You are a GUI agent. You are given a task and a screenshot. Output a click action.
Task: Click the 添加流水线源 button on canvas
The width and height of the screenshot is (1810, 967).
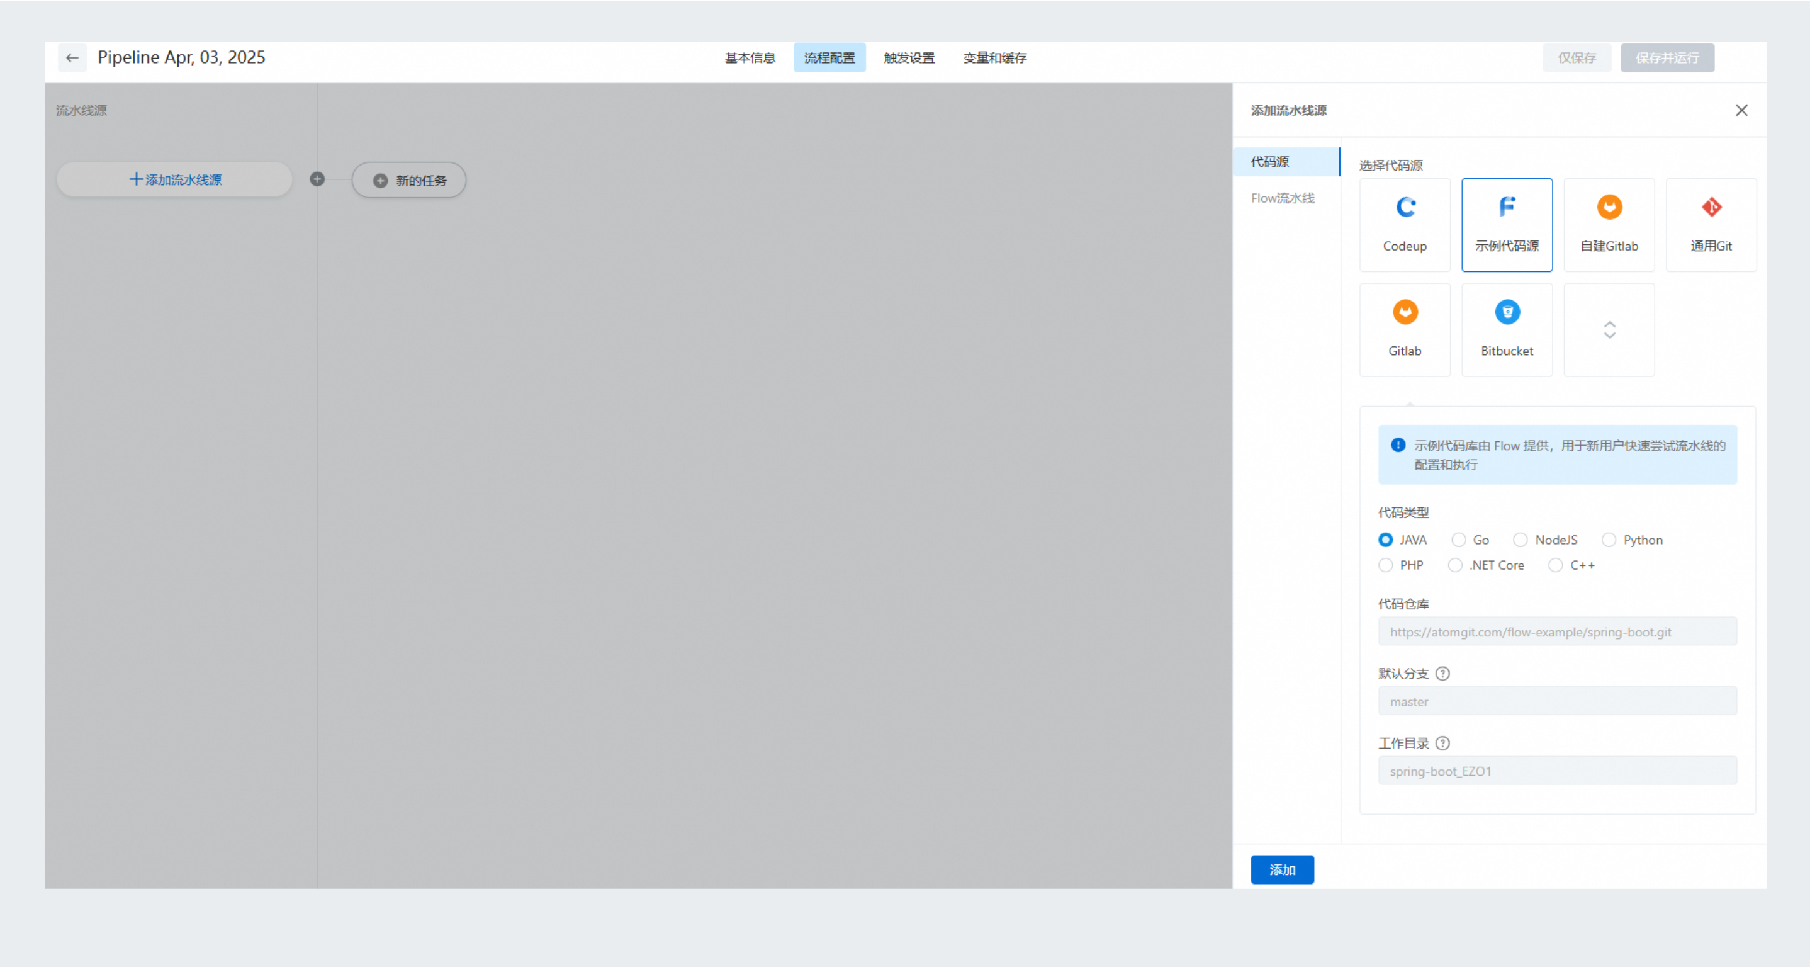click(175, 180)
